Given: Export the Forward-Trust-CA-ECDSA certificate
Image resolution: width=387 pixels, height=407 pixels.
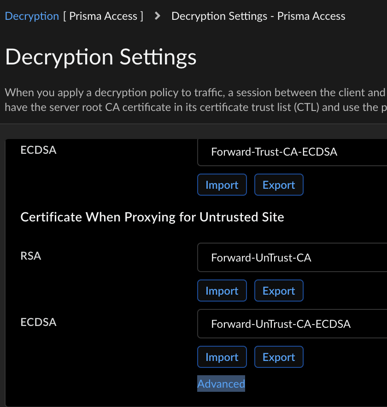Looking at the screenshot, I should (279, 185).
